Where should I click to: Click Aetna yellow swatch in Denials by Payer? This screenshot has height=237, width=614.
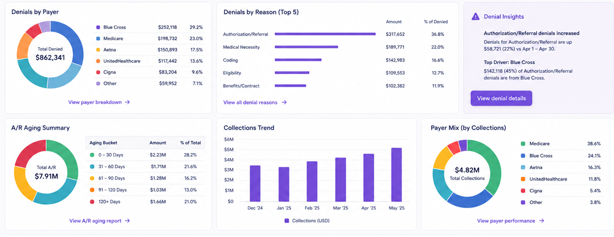(98, 50)
